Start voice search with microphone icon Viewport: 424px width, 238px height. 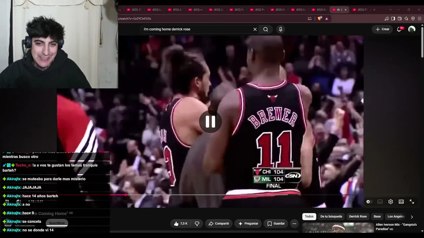tap(281, 29)
